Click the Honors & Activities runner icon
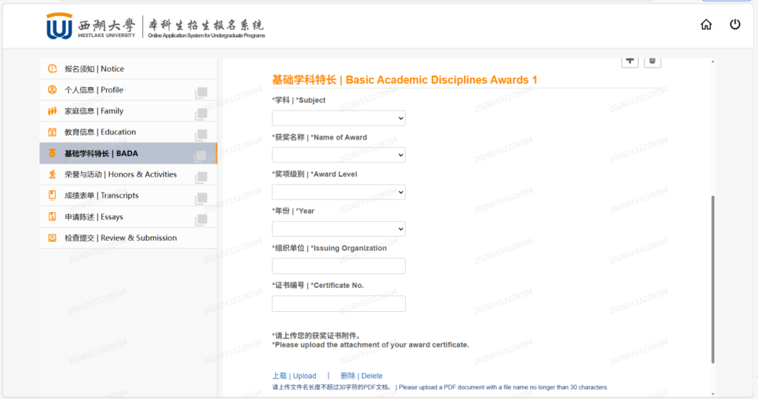This screenshot has width=758, height=399. (52, 175)
